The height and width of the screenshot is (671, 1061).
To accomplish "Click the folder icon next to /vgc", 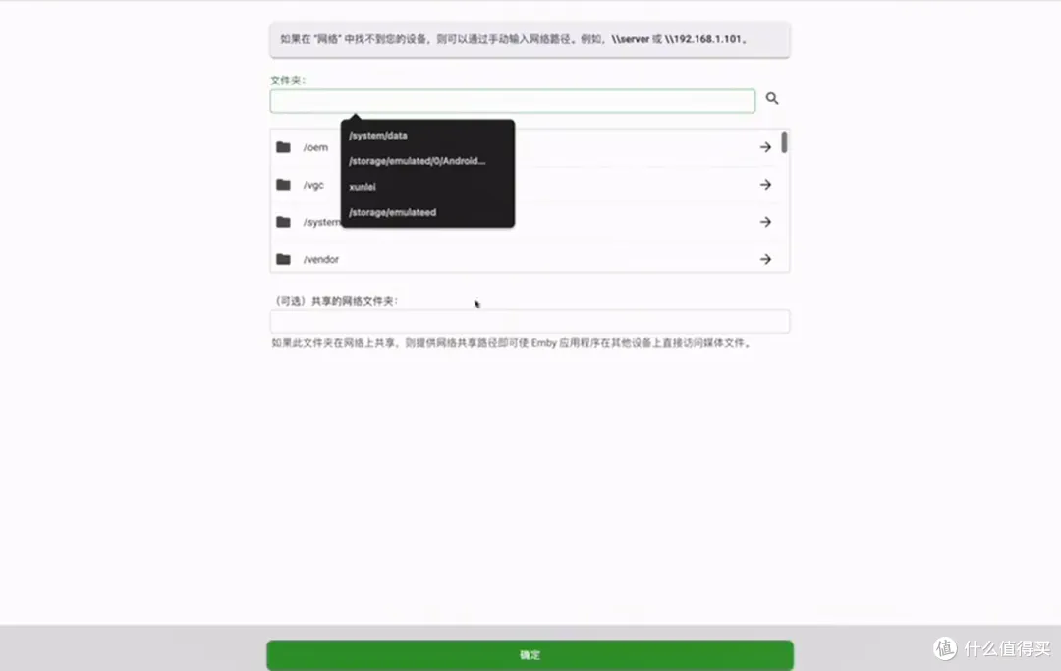I will [283, 185].
